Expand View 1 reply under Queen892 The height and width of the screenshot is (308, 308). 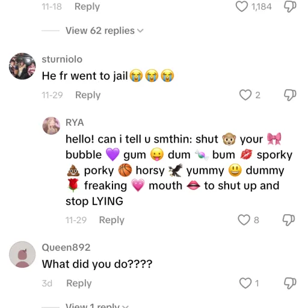(x=97, y=306)
